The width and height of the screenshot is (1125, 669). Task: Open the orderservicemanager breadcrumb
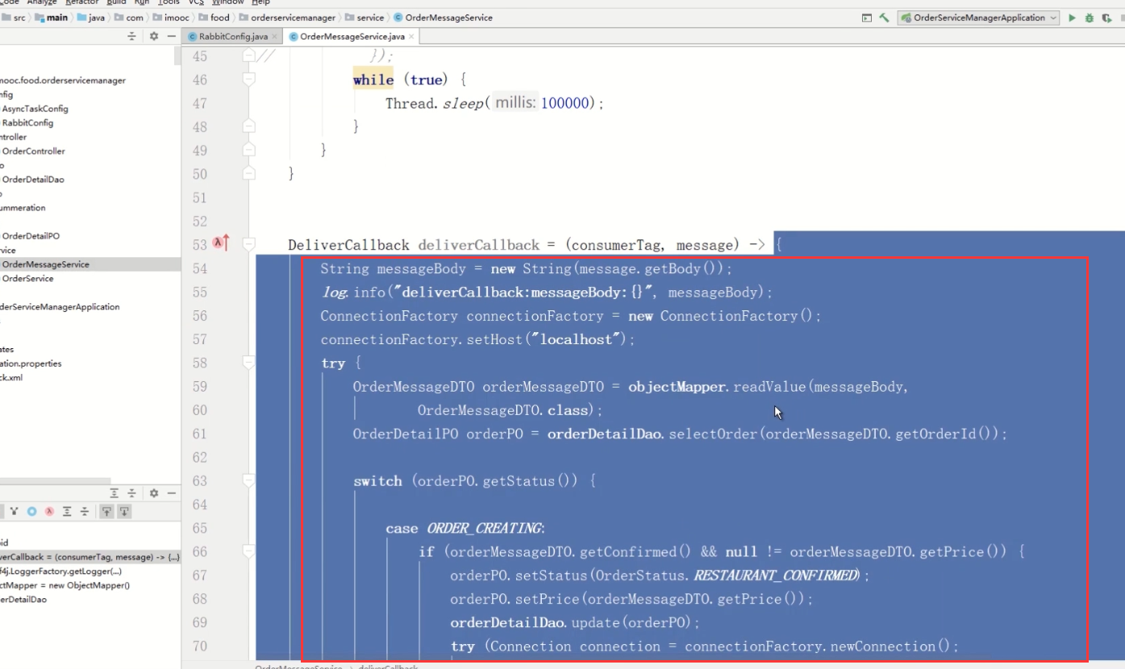point(286,17)
